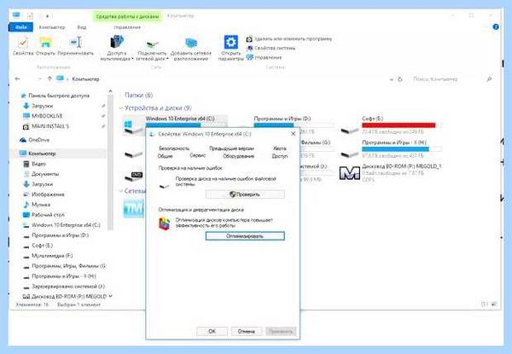This screenshot has width=512, height=354.
Task: Switch to Общие tab in properties dialog
Action: pyautogui.click(x=165, y=156)
